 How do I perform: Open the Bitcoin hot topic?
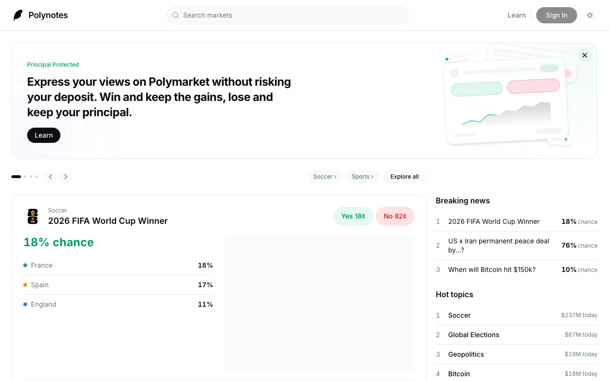(517, 374)
